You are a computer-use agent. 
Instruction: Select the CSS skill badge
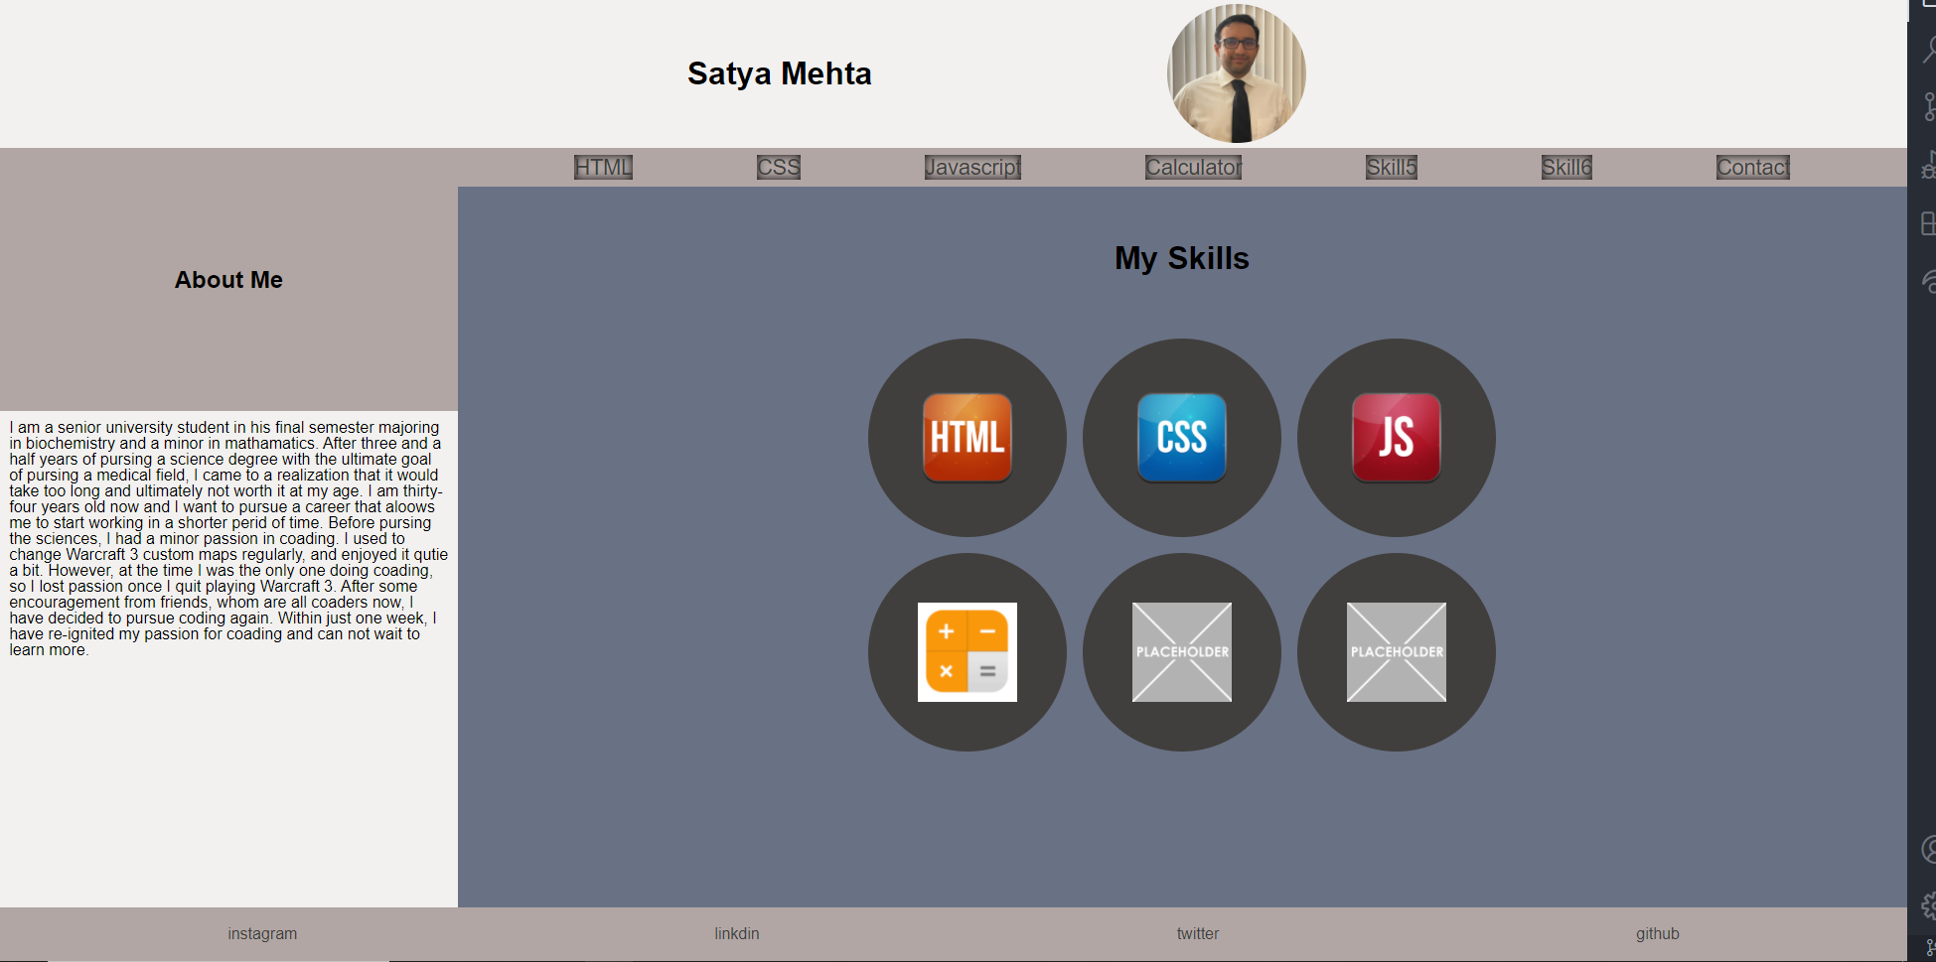pyautogui.click(x=1181, y=438)
